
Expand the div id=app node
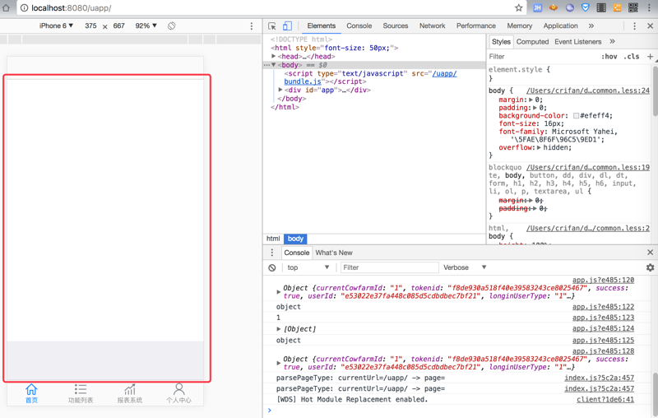pos(280,90)
